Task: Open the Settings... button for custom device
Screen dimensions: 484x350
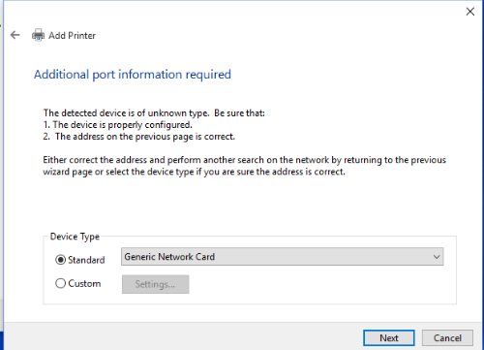Action: coord(155,284)
